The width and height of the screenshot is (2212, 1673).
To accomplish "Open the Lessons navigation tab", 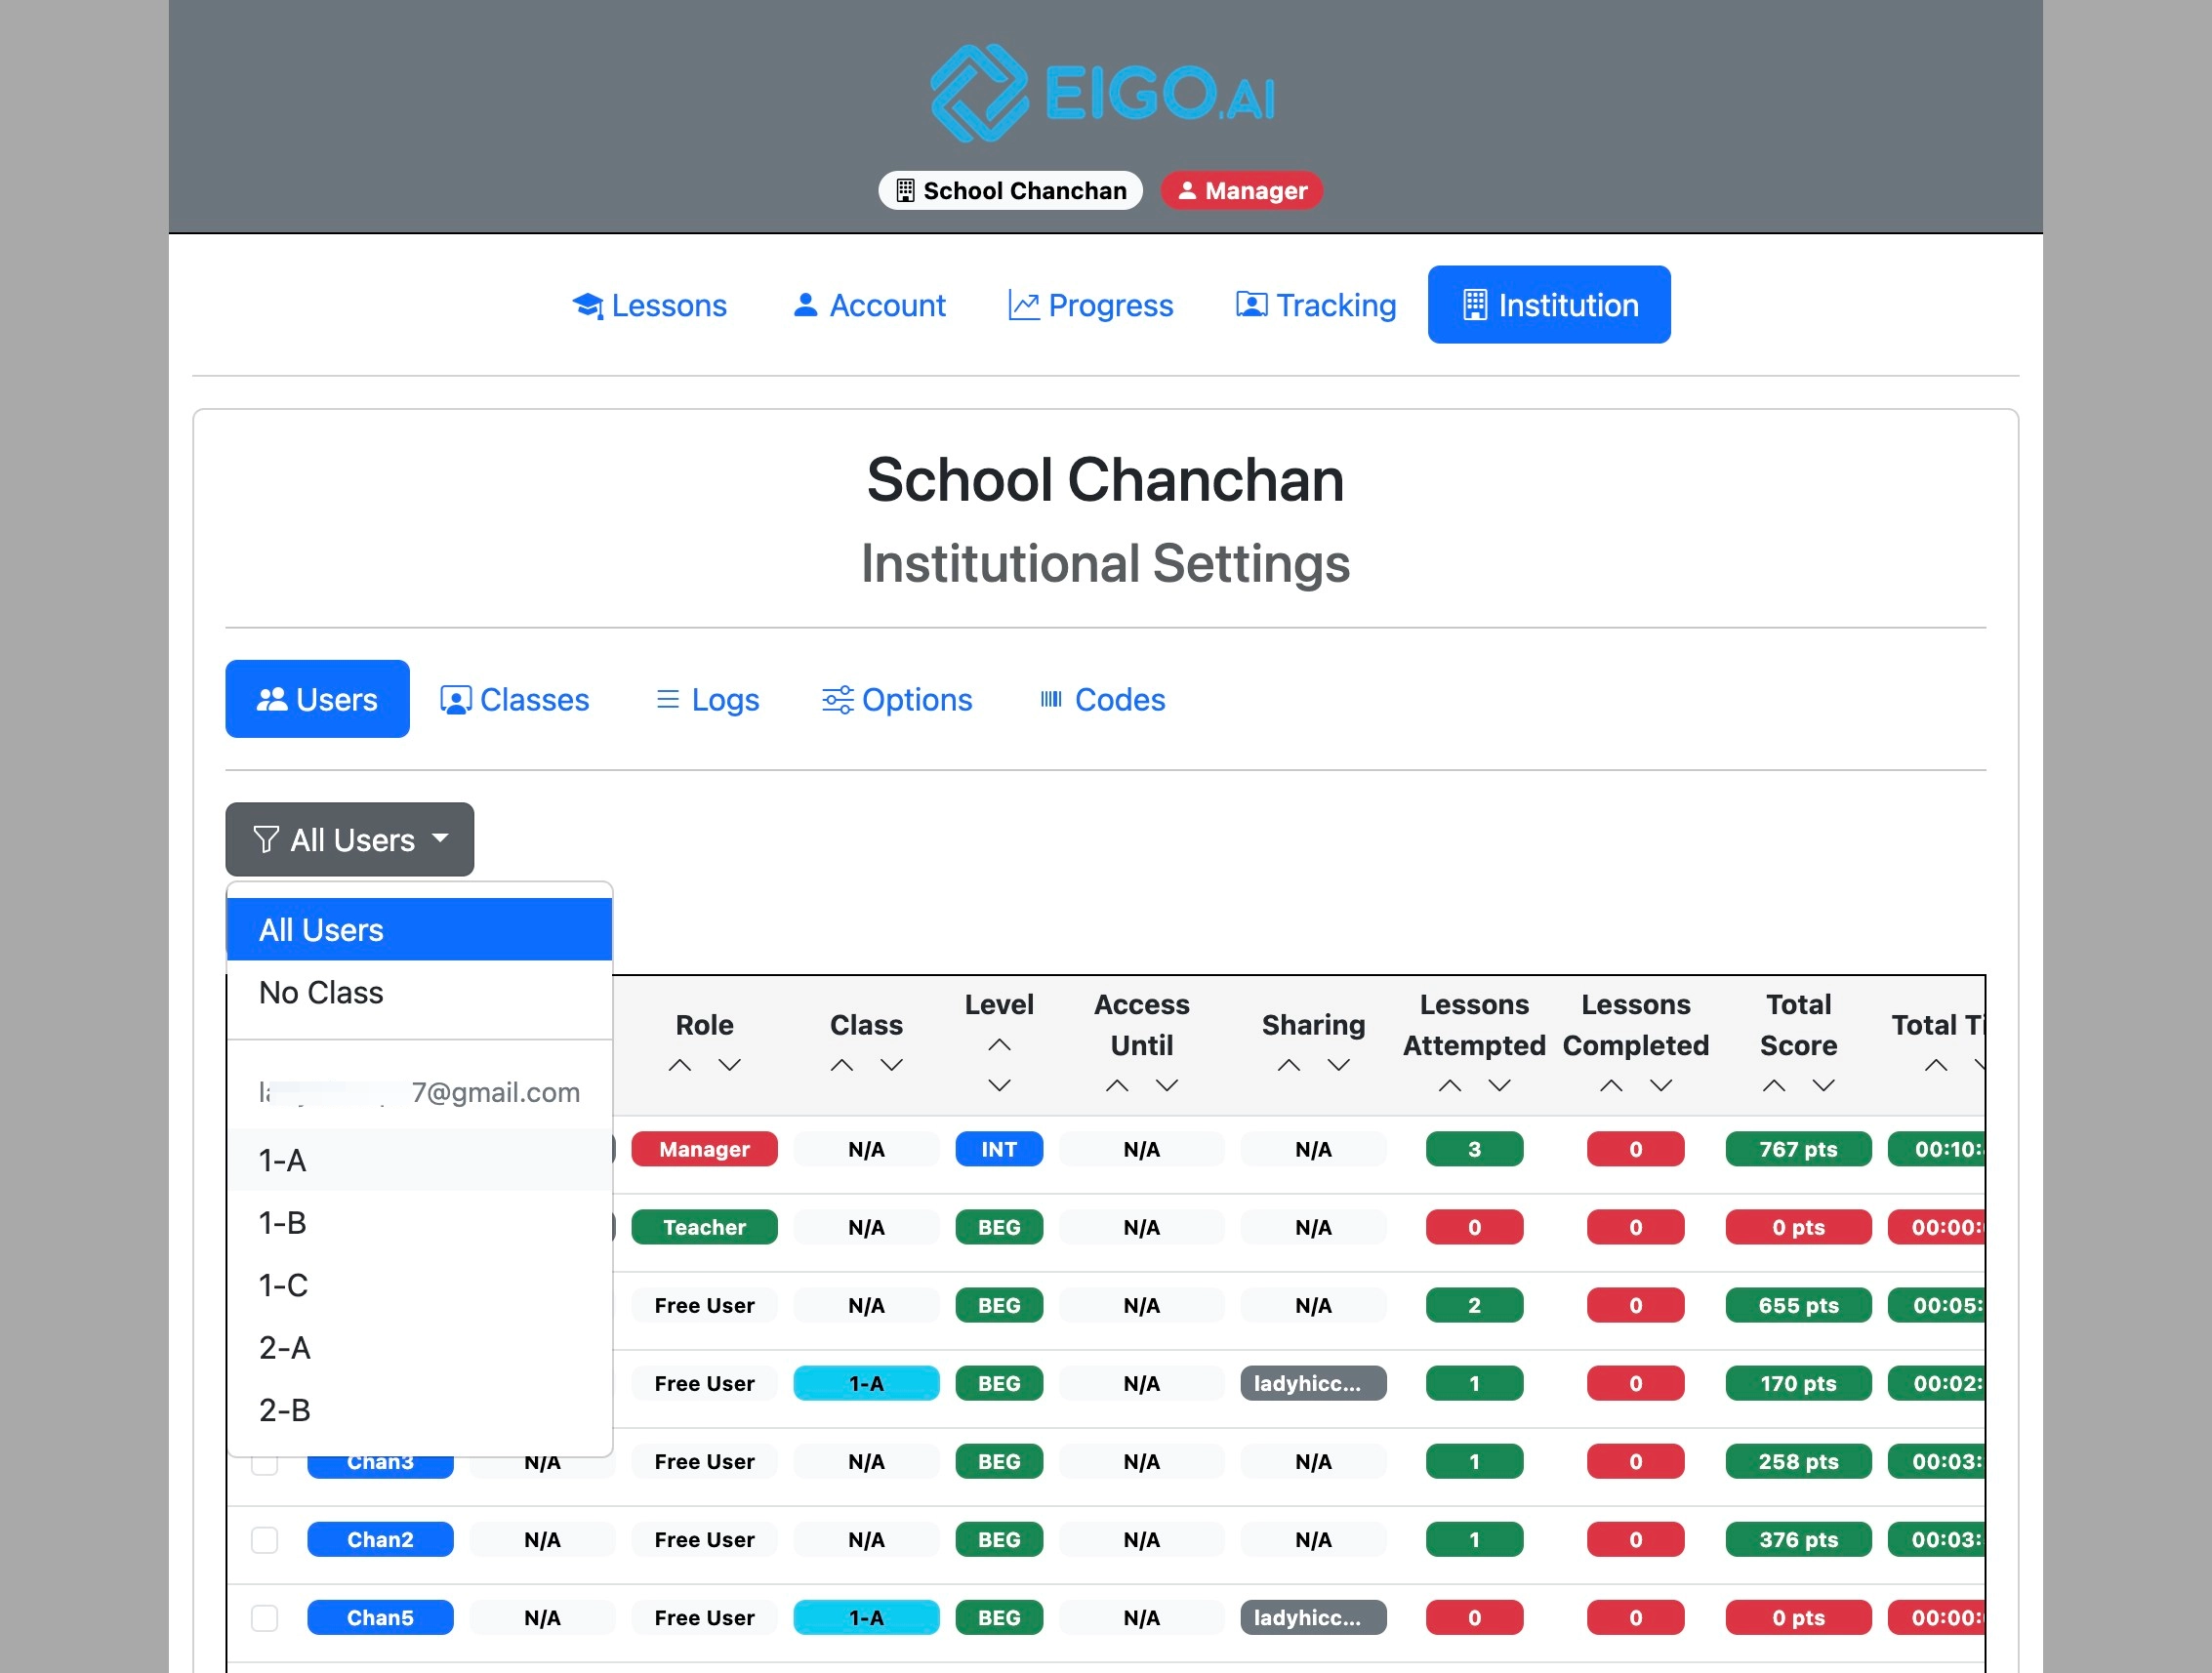I will pos(649,304).
